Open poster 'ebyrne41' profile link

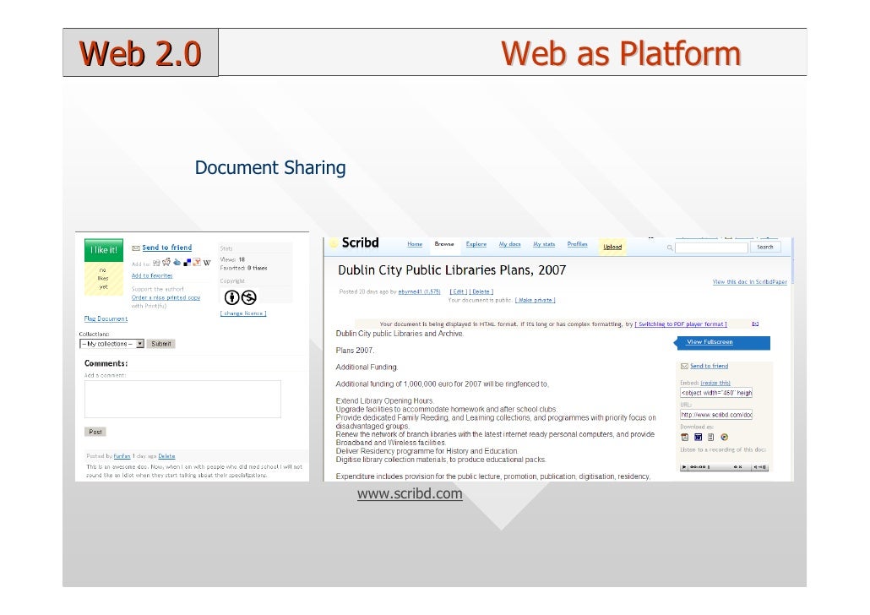[419, 292]
